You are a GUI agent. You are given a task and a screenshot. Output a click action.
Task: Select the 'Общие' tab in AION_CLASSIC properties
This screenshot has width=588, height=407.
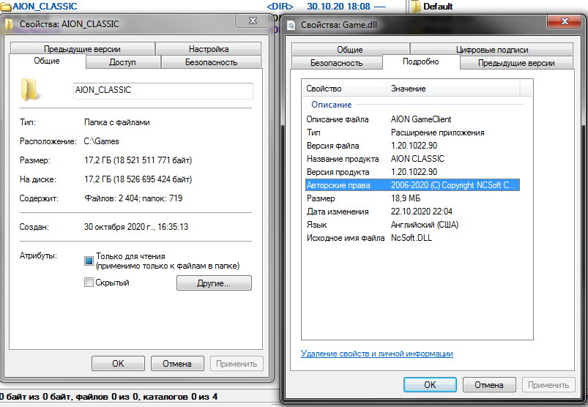[47, 61]
